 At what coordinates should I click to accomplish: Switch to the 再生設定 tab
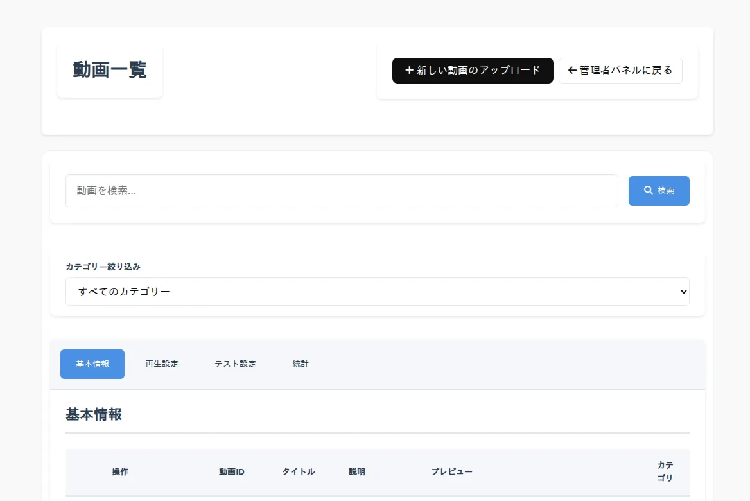[162, 364]
